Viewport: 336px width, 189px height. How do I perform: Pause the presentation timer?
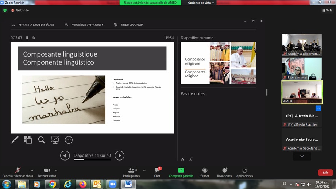(27, 38)
